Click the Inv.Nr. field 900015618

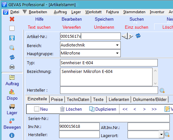point(79,126)
